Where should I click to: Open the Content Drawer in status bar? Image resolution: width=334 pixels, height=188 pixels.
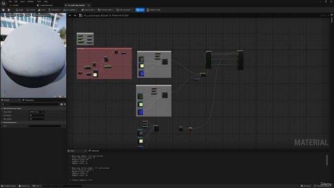(8, 186)
